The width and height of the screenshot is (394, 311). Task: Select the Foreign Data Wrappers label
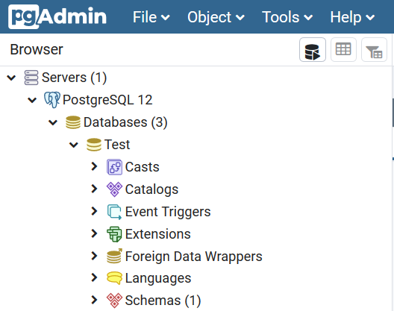[x=194, y=257]
